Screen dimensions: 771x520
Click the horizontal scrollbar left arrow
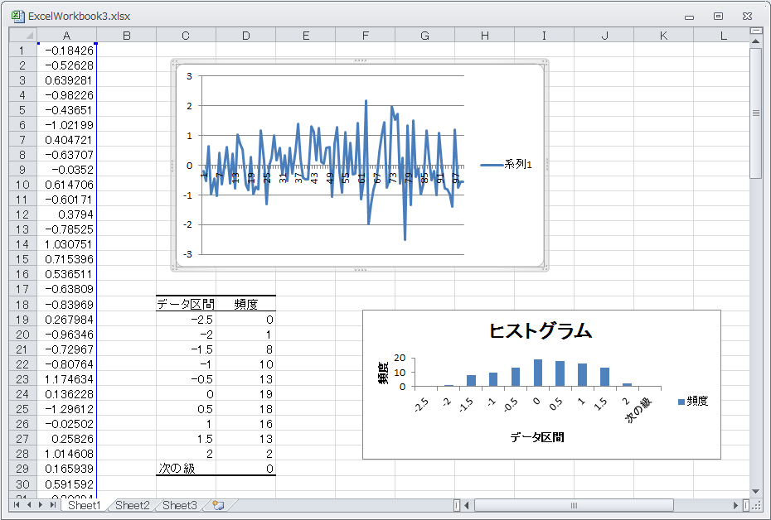coord(468,505)
